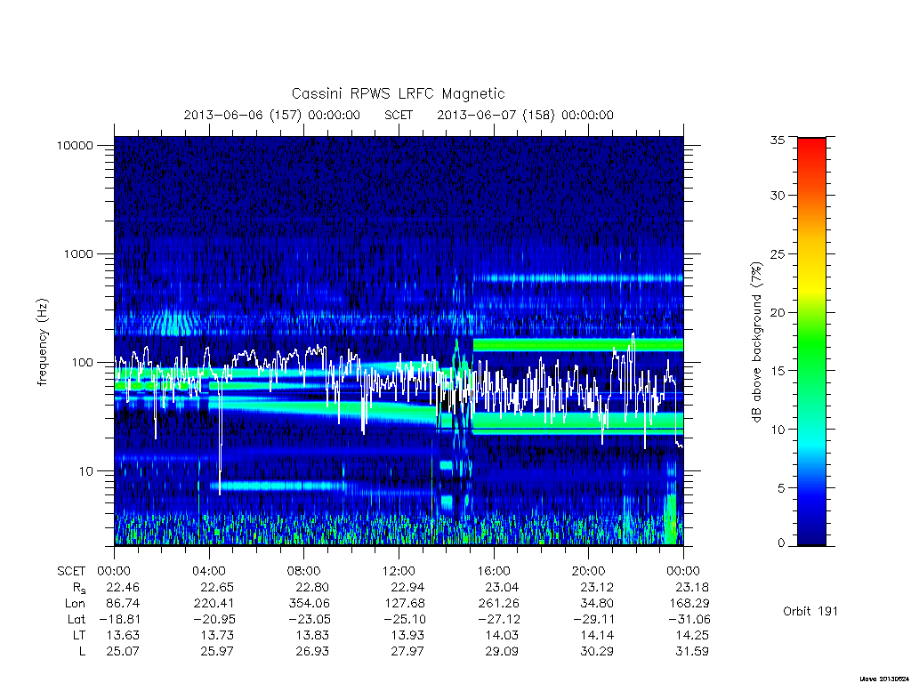Click the color bar value 35

tap(778, 140)
